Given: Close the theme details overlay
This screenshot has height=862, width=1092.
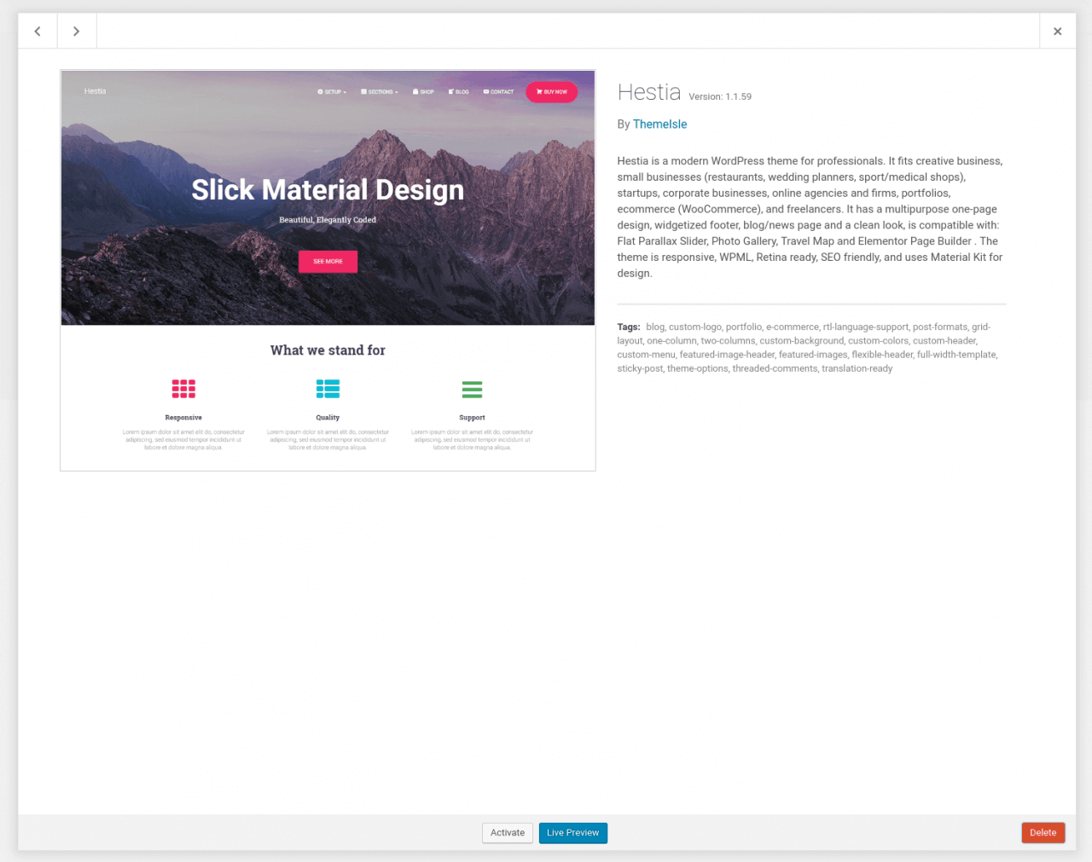Looking at the screenshot, I should (x=1057, y=32).
